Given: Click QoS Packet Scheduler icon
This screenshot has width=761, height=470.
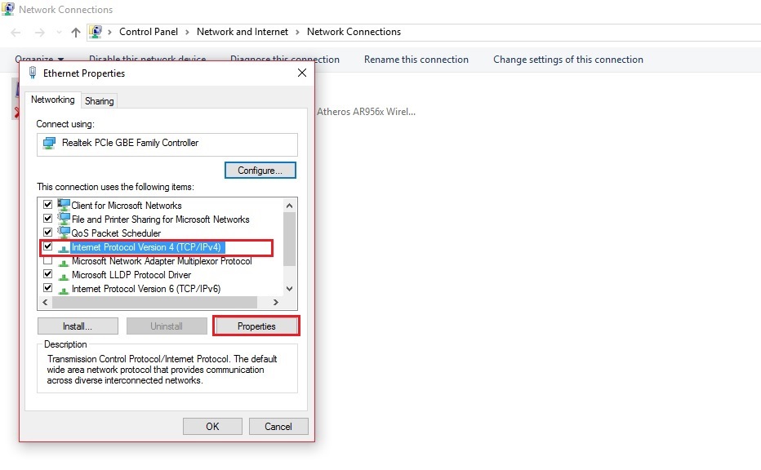Looking at the screenshot, I should pos(64,233).
